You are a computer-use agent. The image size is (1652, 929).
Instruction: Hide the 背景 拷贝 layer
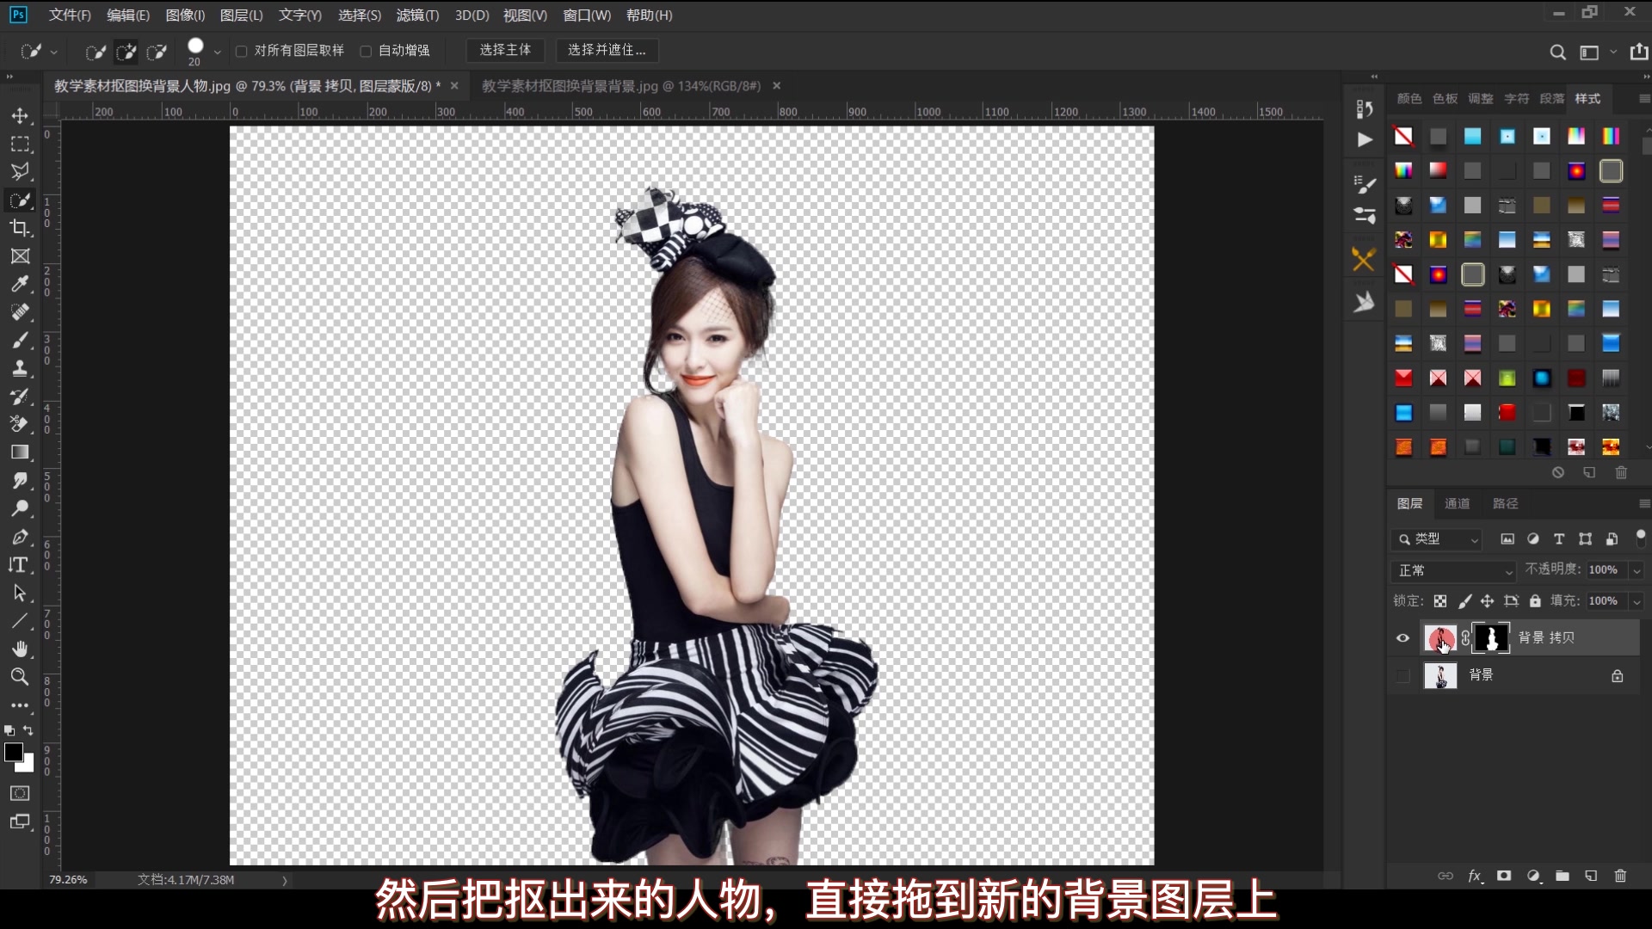pyautogui.click(x=1402, y=638)
